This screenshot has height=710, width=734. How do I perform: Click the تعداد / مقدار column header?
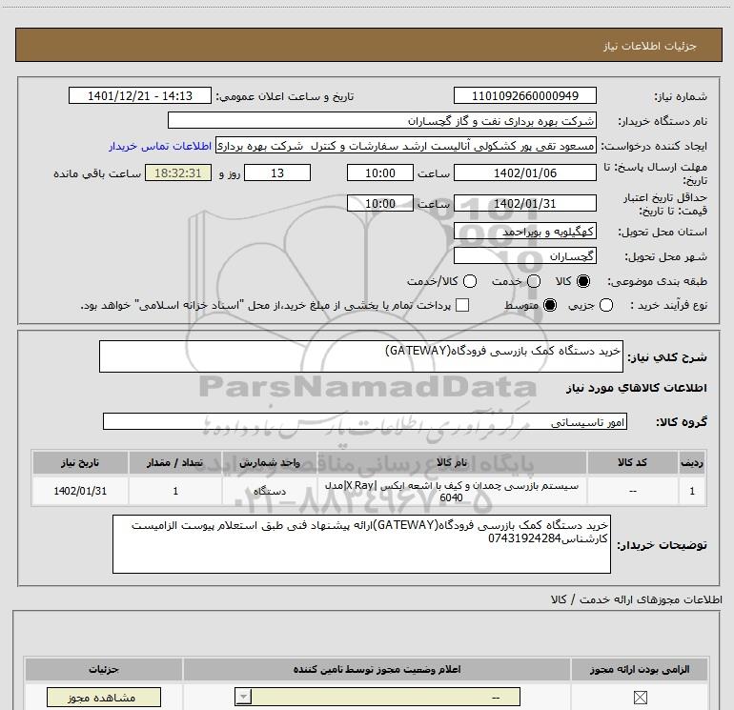tap(175, 462)
